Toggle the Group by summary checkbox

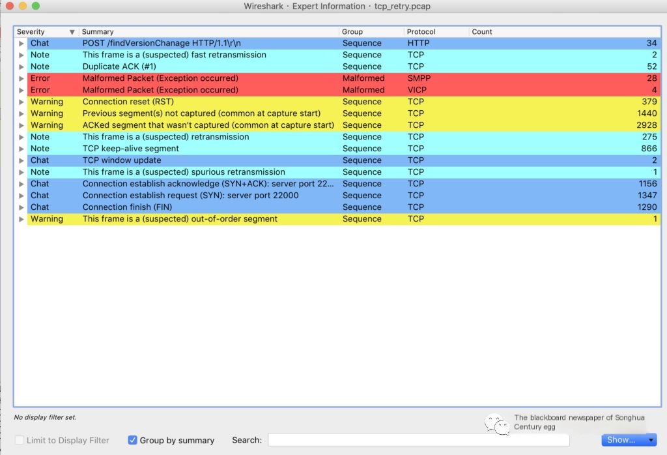coord(133,440)
